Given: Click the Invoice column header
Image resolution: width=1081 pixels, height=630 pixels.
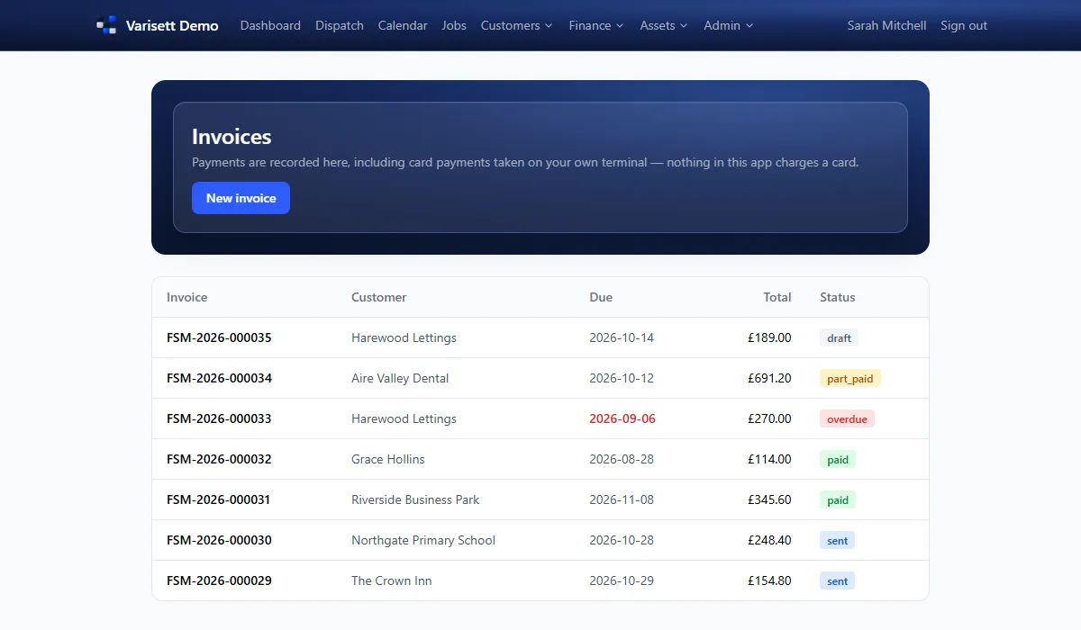Looking at the screenshot, I should click(187, 297).
